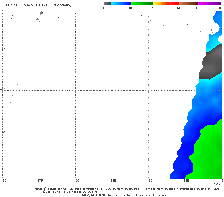Screen dimensions: 224x197
Task: Click the longitude label '-160'
Action: click(149, 181)
